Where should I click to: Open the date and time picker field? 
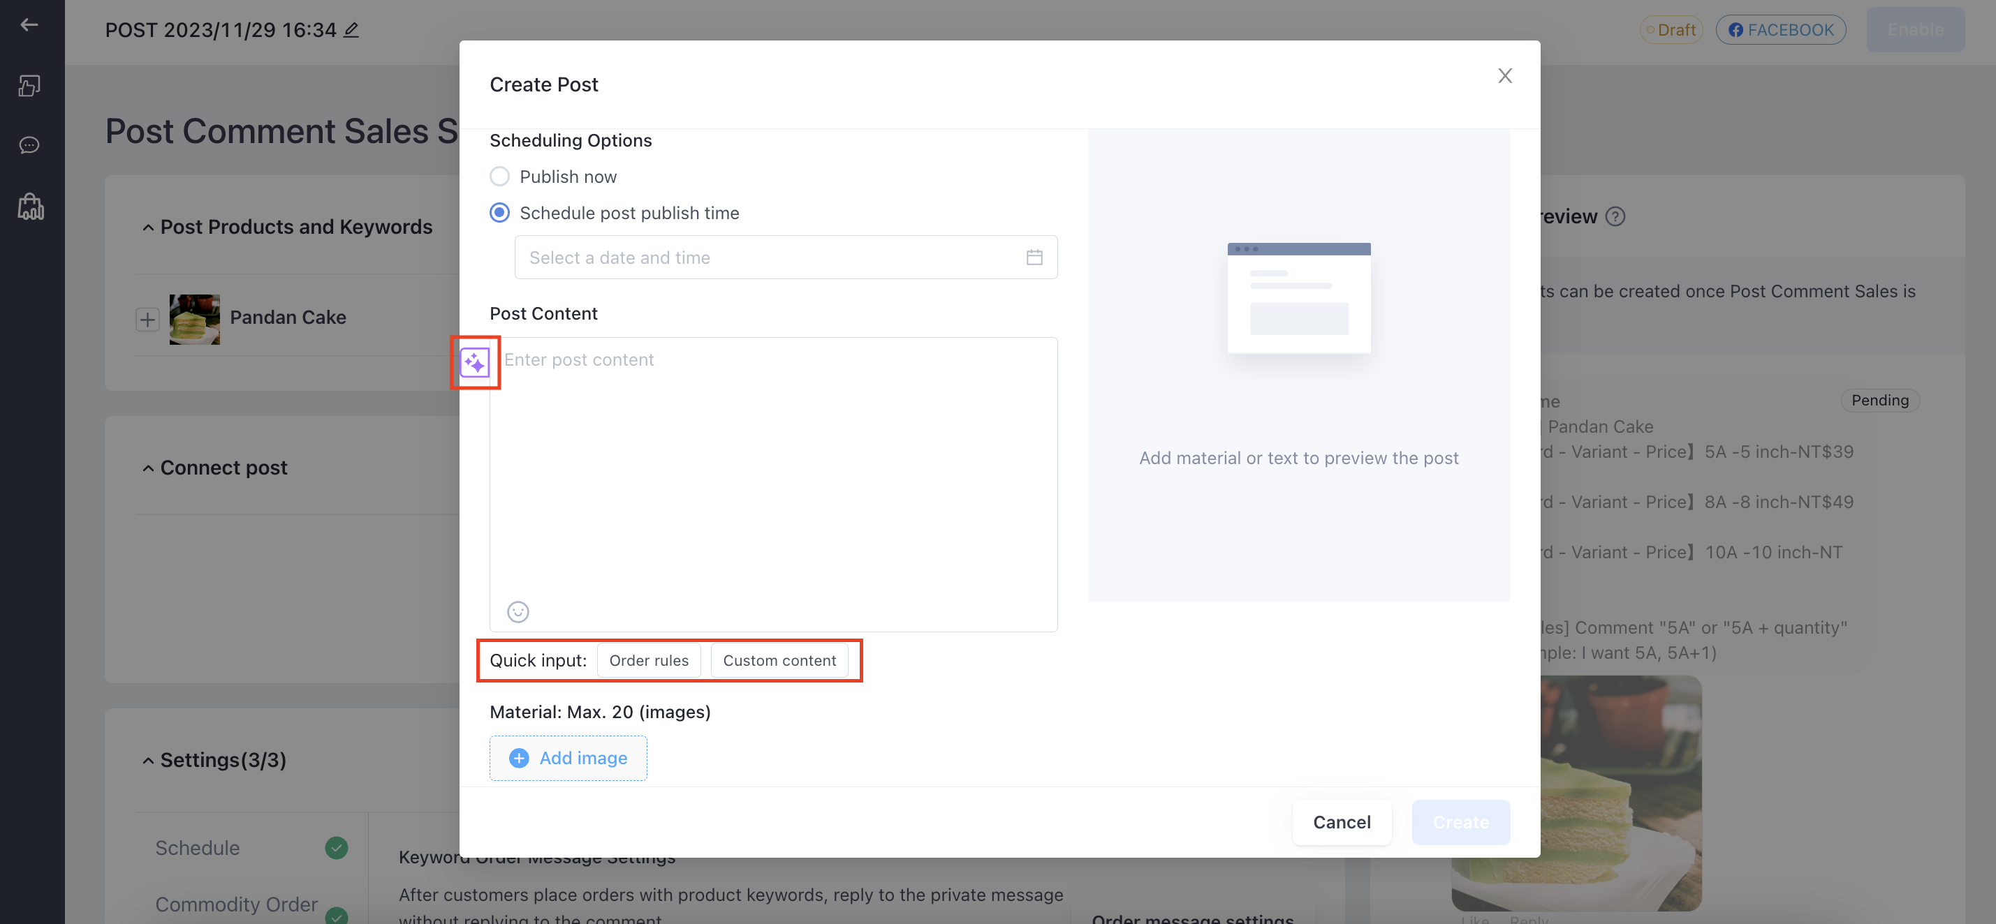[786, 257]
